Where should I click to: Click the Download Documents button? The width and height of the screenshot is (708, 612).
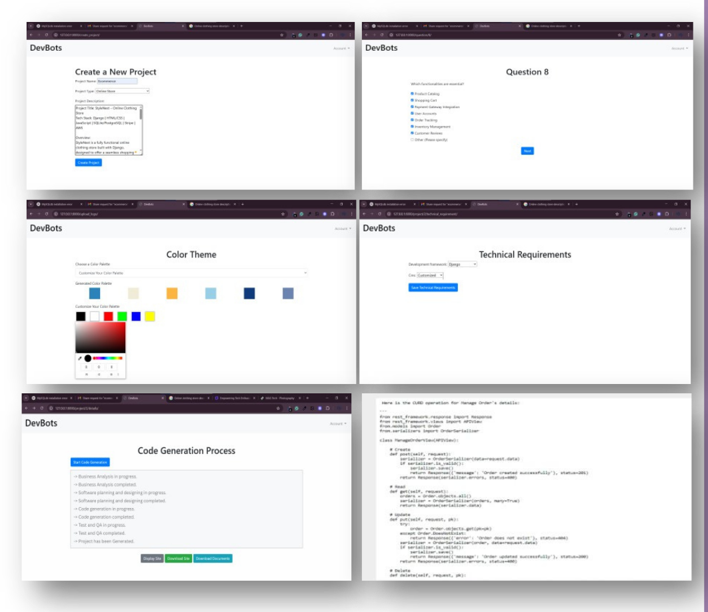[213, 558]
